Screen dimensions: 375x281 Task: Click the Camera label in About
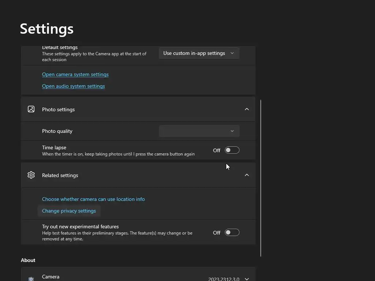click(51, 277)
